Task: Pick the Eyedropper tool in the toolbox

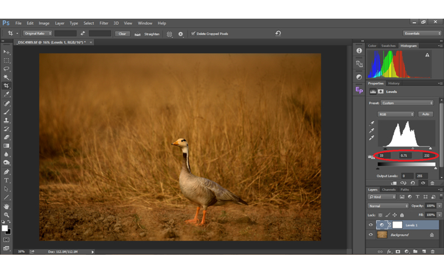Action: coord(7,95)
